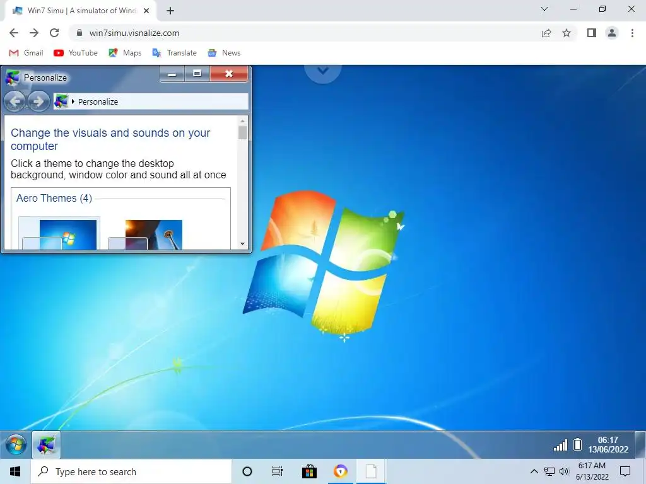Launch Microsoft Store from taskbar
646x484 pixels.
click(309, 471)
